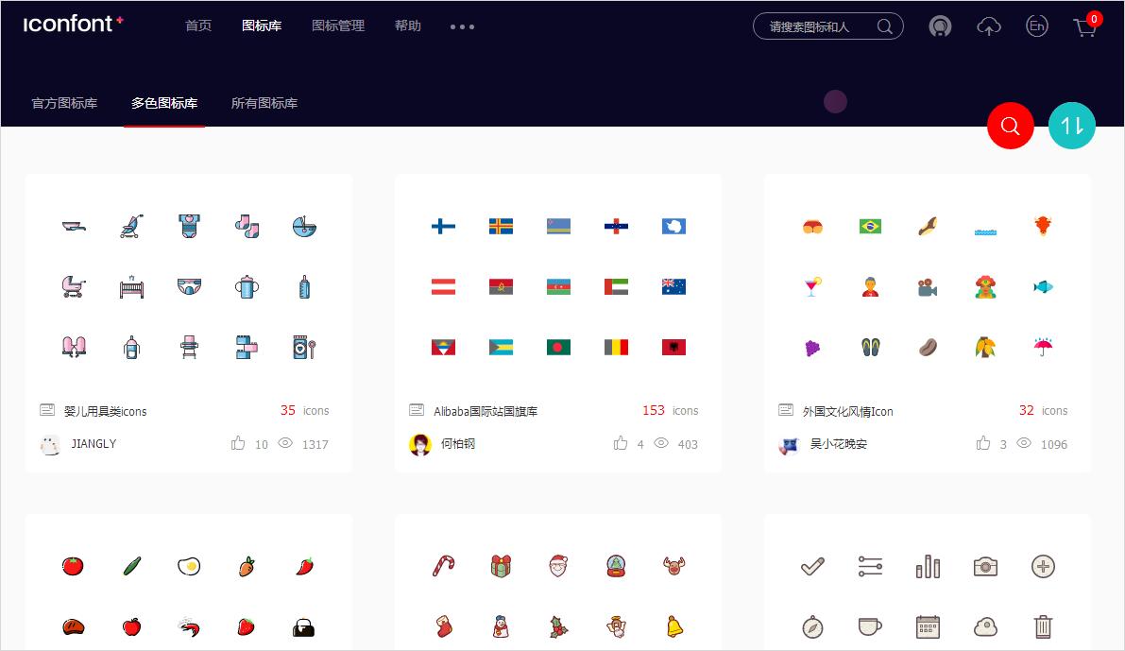1125x651 pixels.
Task: Select the trash can outline icon
Action: [x=1043, y=626]
